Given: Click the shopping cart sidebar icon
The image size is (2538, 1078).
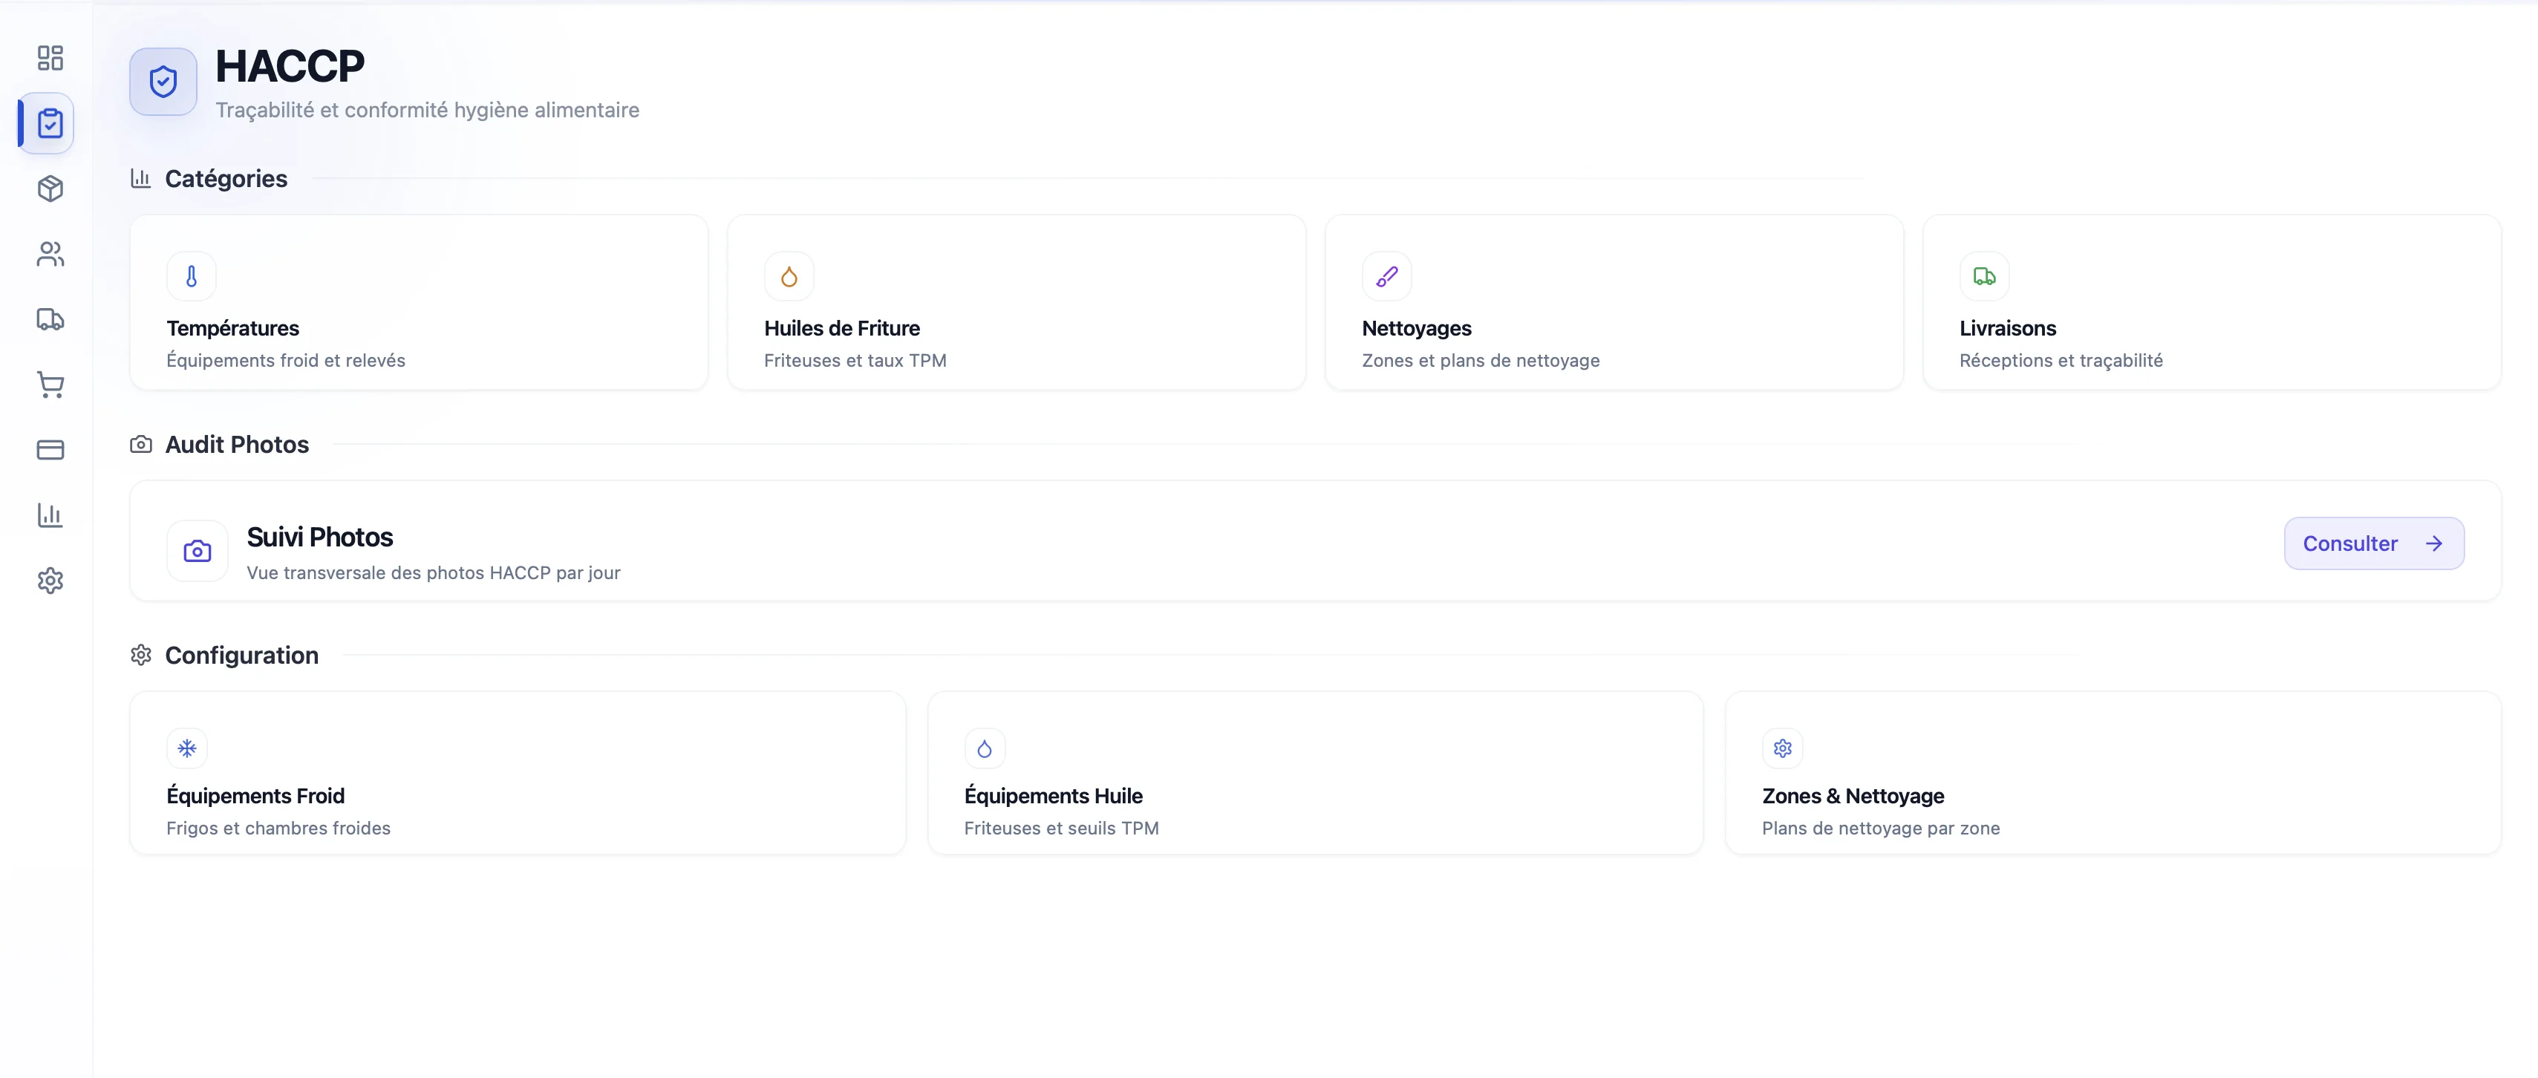Looking at the screenshot, I should pos(50,385).
